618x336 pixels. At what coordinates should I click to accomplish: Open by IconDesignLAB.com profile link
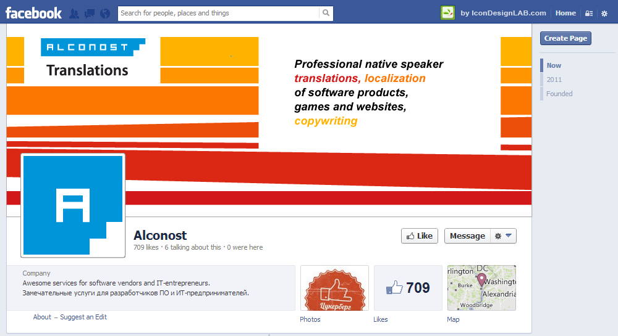[x=503, y=13]
